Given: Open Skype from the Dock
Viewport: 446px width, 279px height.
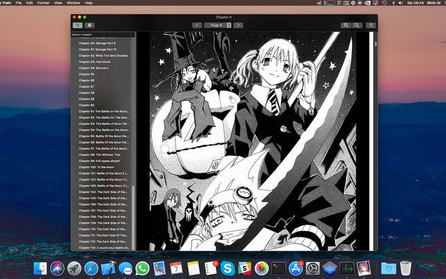Looking at the screenshot, I should 228,268.
